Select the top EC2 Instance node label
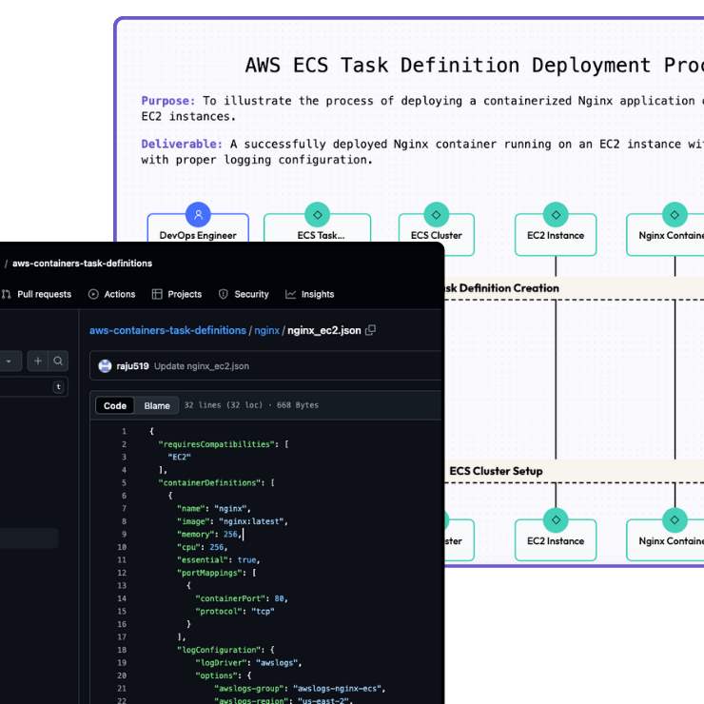704x704 pixels. coord(556,235)
